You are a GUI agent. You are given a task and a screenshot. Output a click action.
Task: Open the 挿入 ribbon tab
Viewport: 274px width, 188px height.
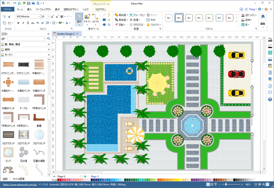tap(29, 9)
